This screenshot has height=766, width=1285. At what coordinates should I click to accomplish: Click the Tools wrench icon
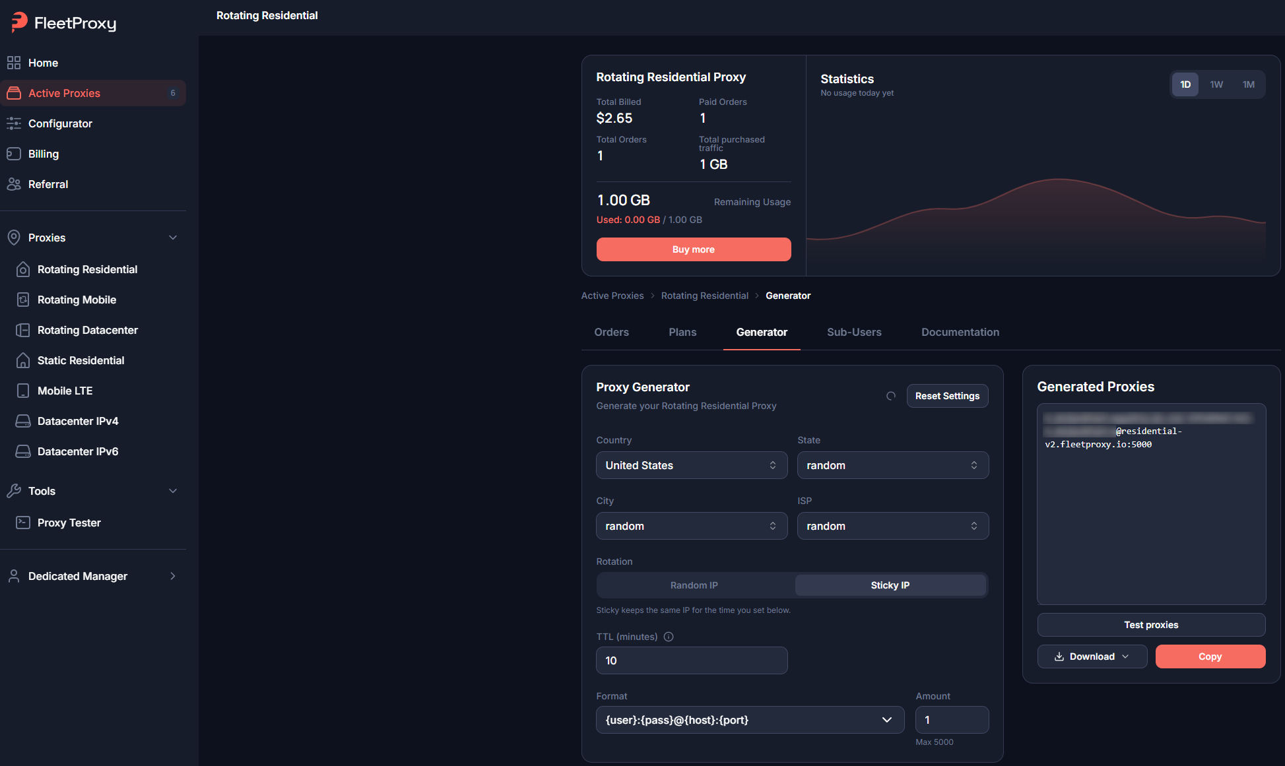[14, 491]
